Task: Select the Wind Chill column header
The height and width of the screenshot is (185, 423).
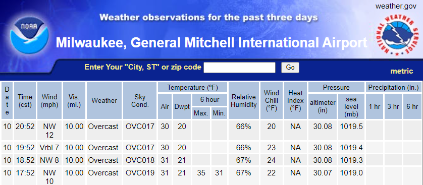Action: pyautogui.click(x=272, y=101)
